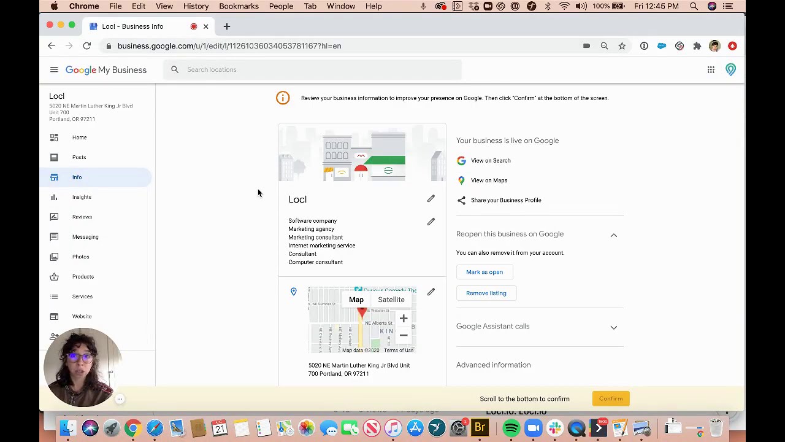This screenshot has height=442, width=785.
Task: Open the Messaging sidebar item
Action: click(x=85, y=237)
